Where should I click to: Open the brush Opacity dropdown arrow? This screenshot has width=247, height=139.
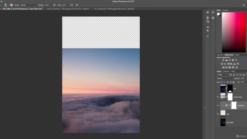click(x=51, y=5)
